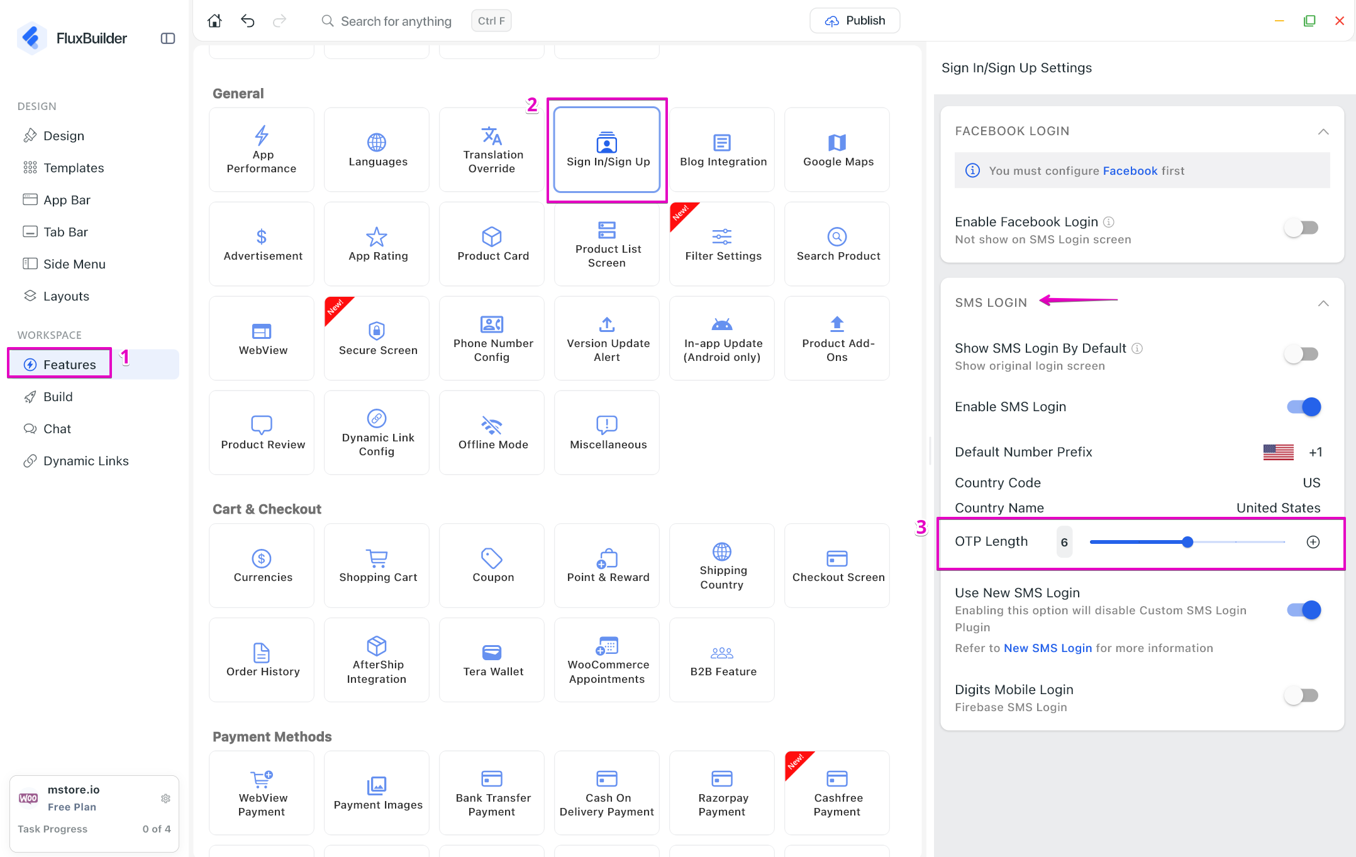
Task: Toggle Enable Facebook Login switch
Action: [x=1301, y=228]
